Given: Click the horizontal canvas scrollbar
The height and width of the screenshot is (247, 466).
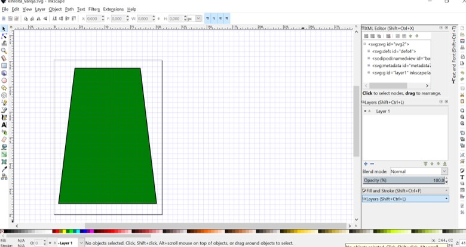Looking at the screenshot, I should [x=216, y=226].
